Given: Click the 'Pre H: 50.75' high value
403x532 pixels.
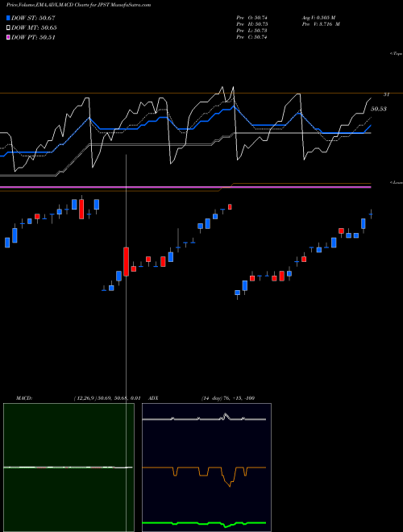Looking at the screenshot, I should tap(252, 24).
